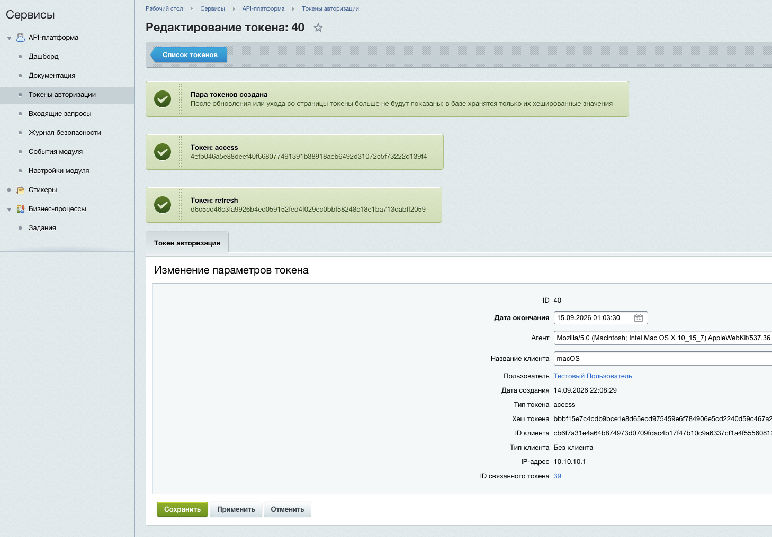The height and width of the screenshot is (537, 772).
Task: Focus the Агент user-agent field
Action: [663, 338]
